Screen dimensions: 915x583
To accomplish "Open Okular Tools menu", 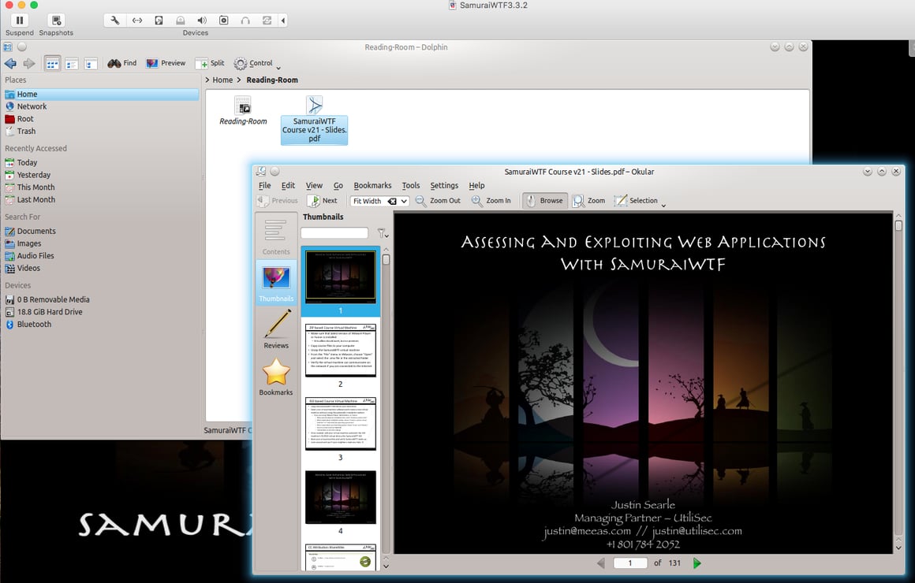I will 411,185.
